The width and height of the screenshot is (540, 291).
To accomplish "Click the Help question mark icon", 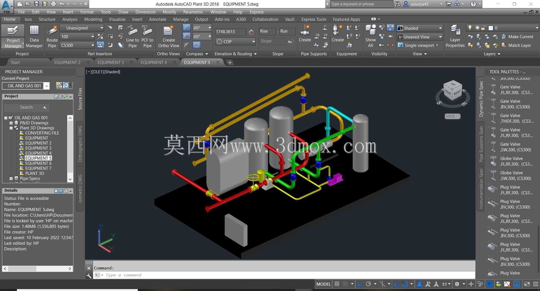I will pyautogui.click(x=473, y=4).
